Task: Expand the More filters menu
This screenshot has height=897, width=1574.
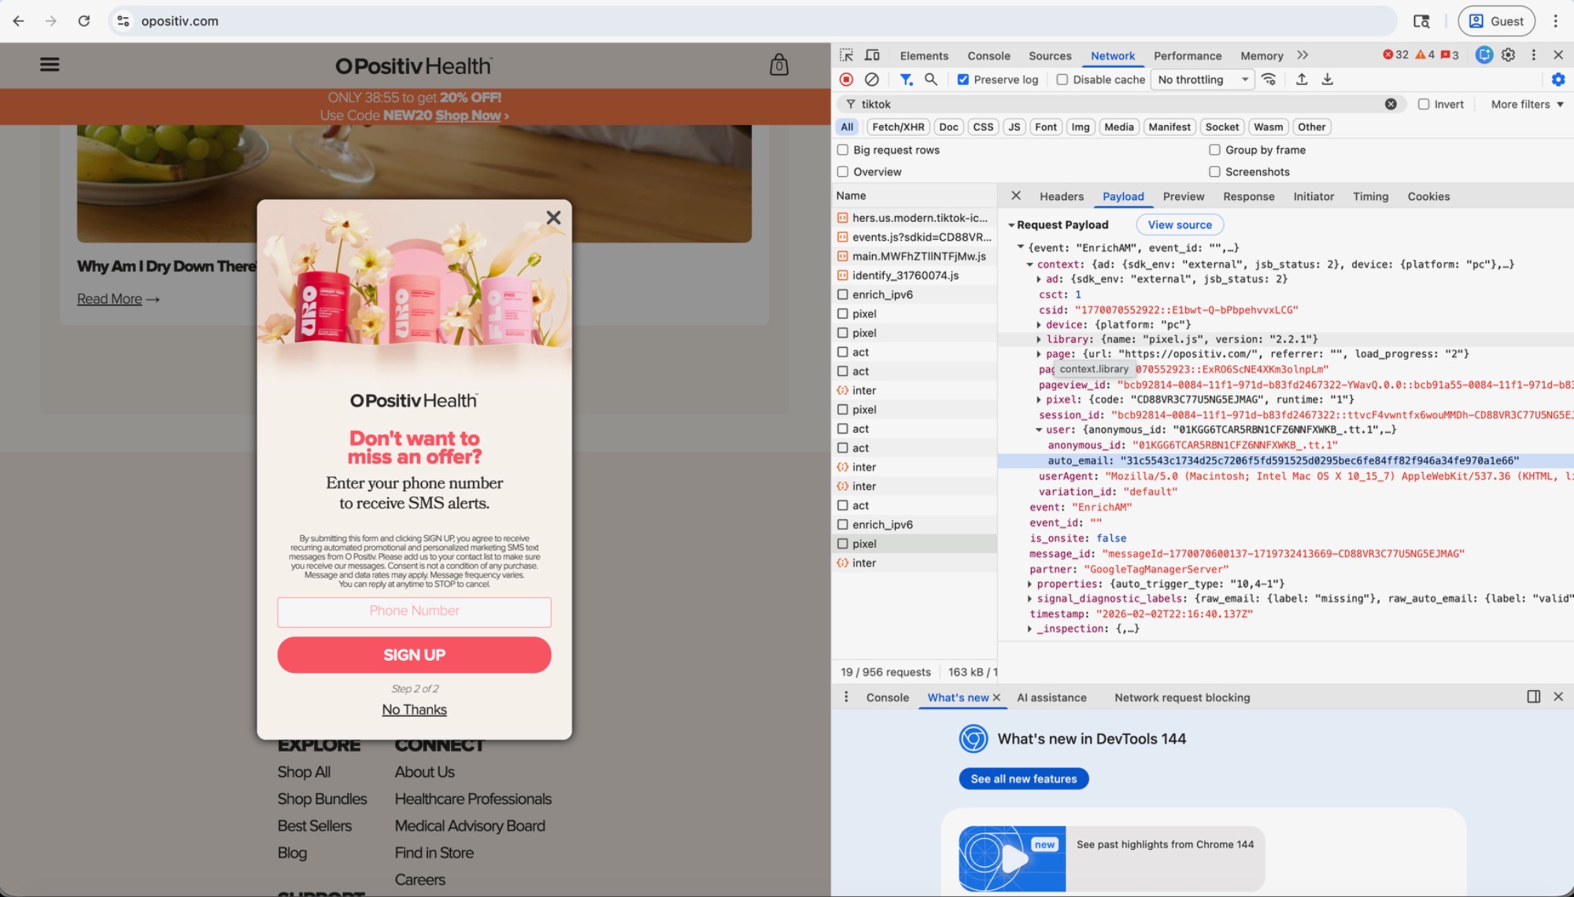Action: (1524, 104)
